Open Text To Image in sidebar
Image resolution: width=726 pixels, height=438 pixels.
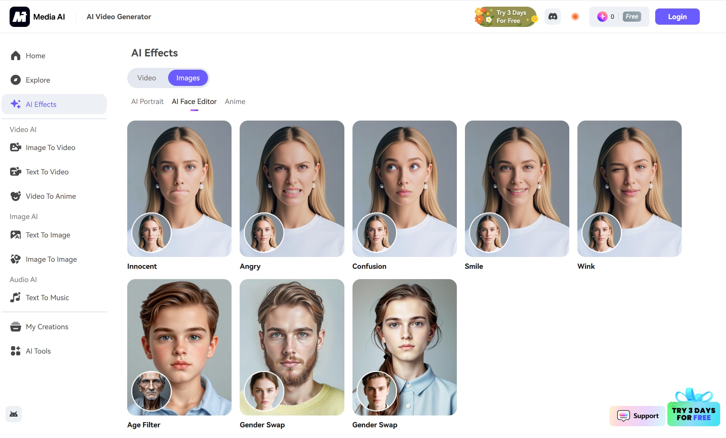click(x=54, y=235)
